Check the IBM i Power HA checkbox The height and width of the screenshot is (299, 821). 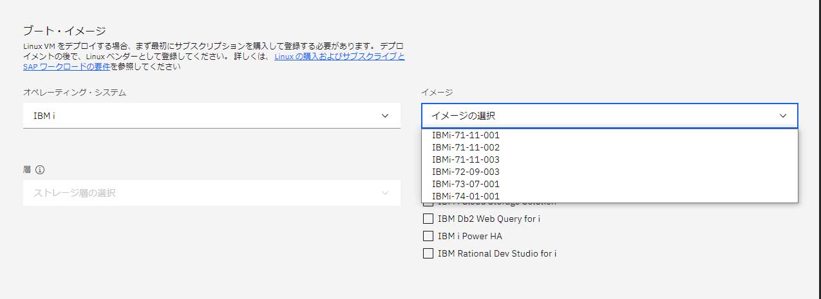pos(428,236)
